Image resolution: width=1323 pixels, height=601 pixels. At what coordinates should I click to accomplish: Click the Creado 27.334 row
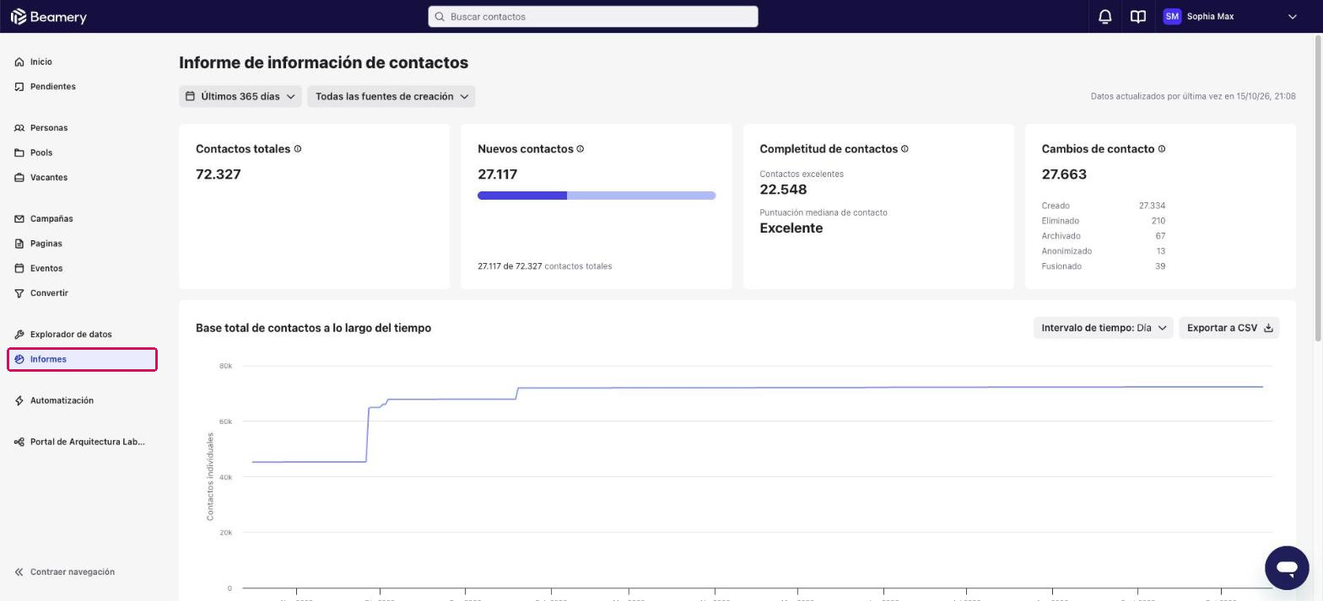pyautogui.click(x=1104, y=206)
